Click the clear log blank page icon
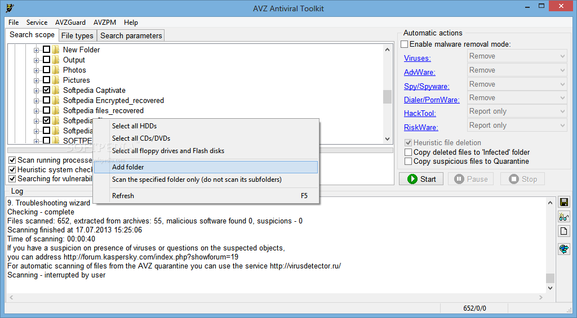Image resolution: width=577 pixels, height=318 pixels. (x=563, y=231)
